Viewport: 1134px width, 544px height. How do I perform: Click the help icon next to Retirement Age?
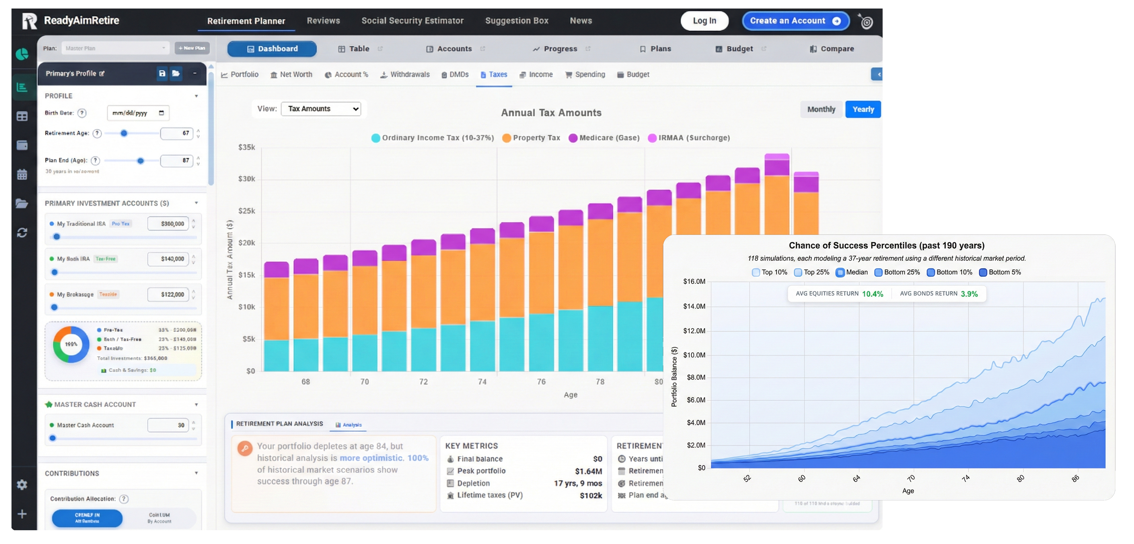tap(97, 133)
